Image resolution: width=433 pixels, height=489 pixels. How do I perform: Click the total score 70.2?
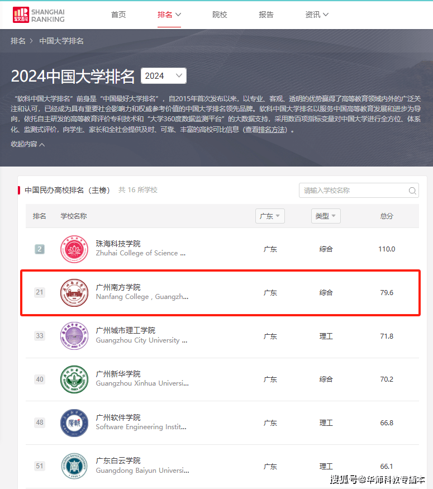point(387,379)
